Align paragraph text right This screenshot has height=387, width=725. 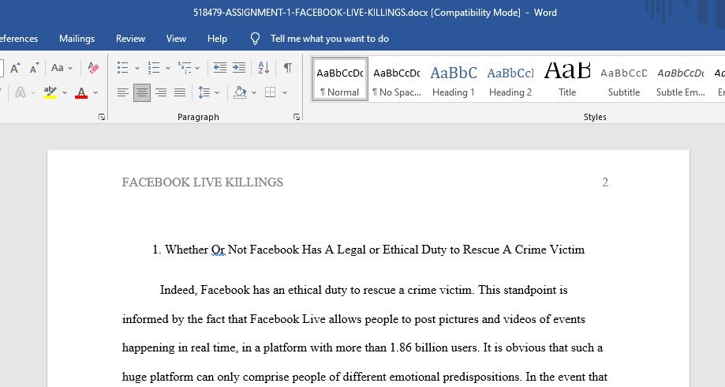160,92
